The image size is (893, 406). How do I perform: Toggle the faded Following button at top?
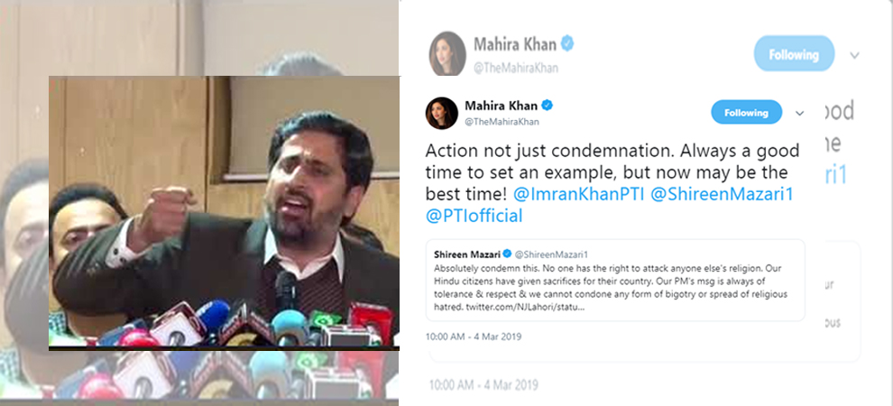point(794,54)
